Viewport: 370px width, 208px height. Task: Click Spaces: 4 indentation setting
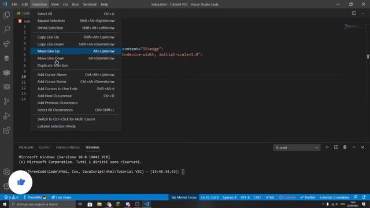click(230, 198)
